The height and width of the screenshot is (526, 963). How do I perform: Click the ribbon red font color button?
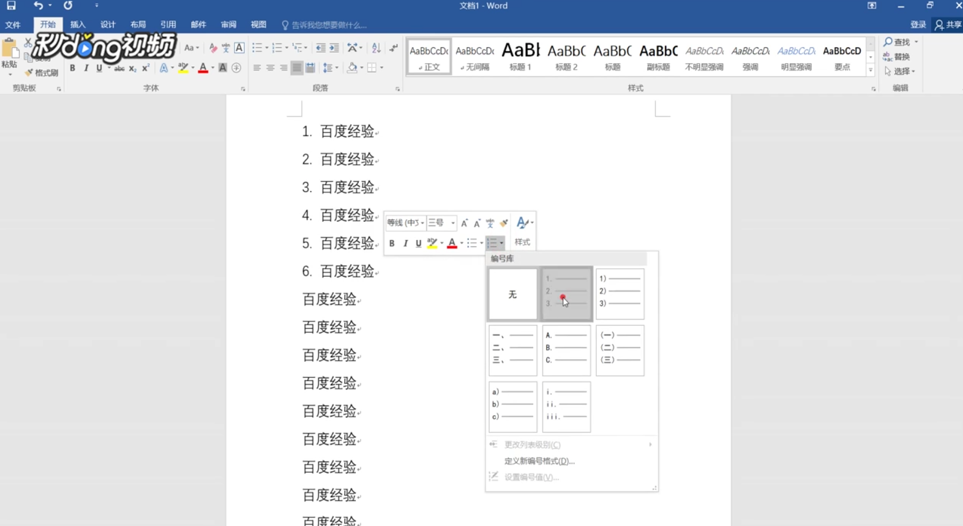(x=203, y=68)
